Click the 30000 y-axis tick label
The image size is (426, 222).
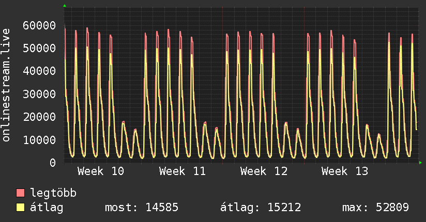tap(39, 94)
